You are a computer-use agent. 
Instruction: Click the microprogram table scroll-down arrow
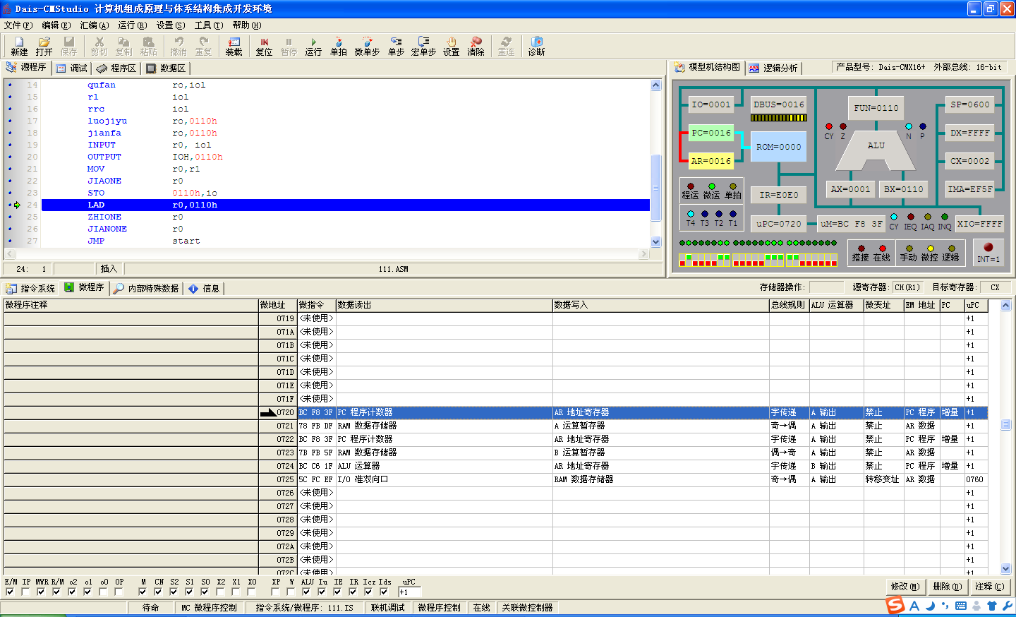1005,568
